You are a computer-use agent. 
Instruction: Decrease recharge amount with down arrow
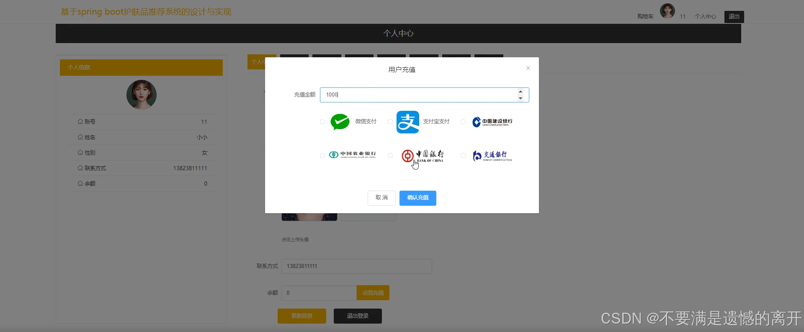click(x=521, y=98)
